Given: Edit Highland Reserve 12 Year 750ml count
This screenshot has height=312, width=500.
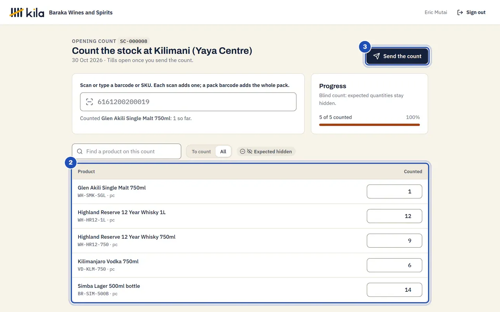Looking at the screenshot, I should [395, 241].
